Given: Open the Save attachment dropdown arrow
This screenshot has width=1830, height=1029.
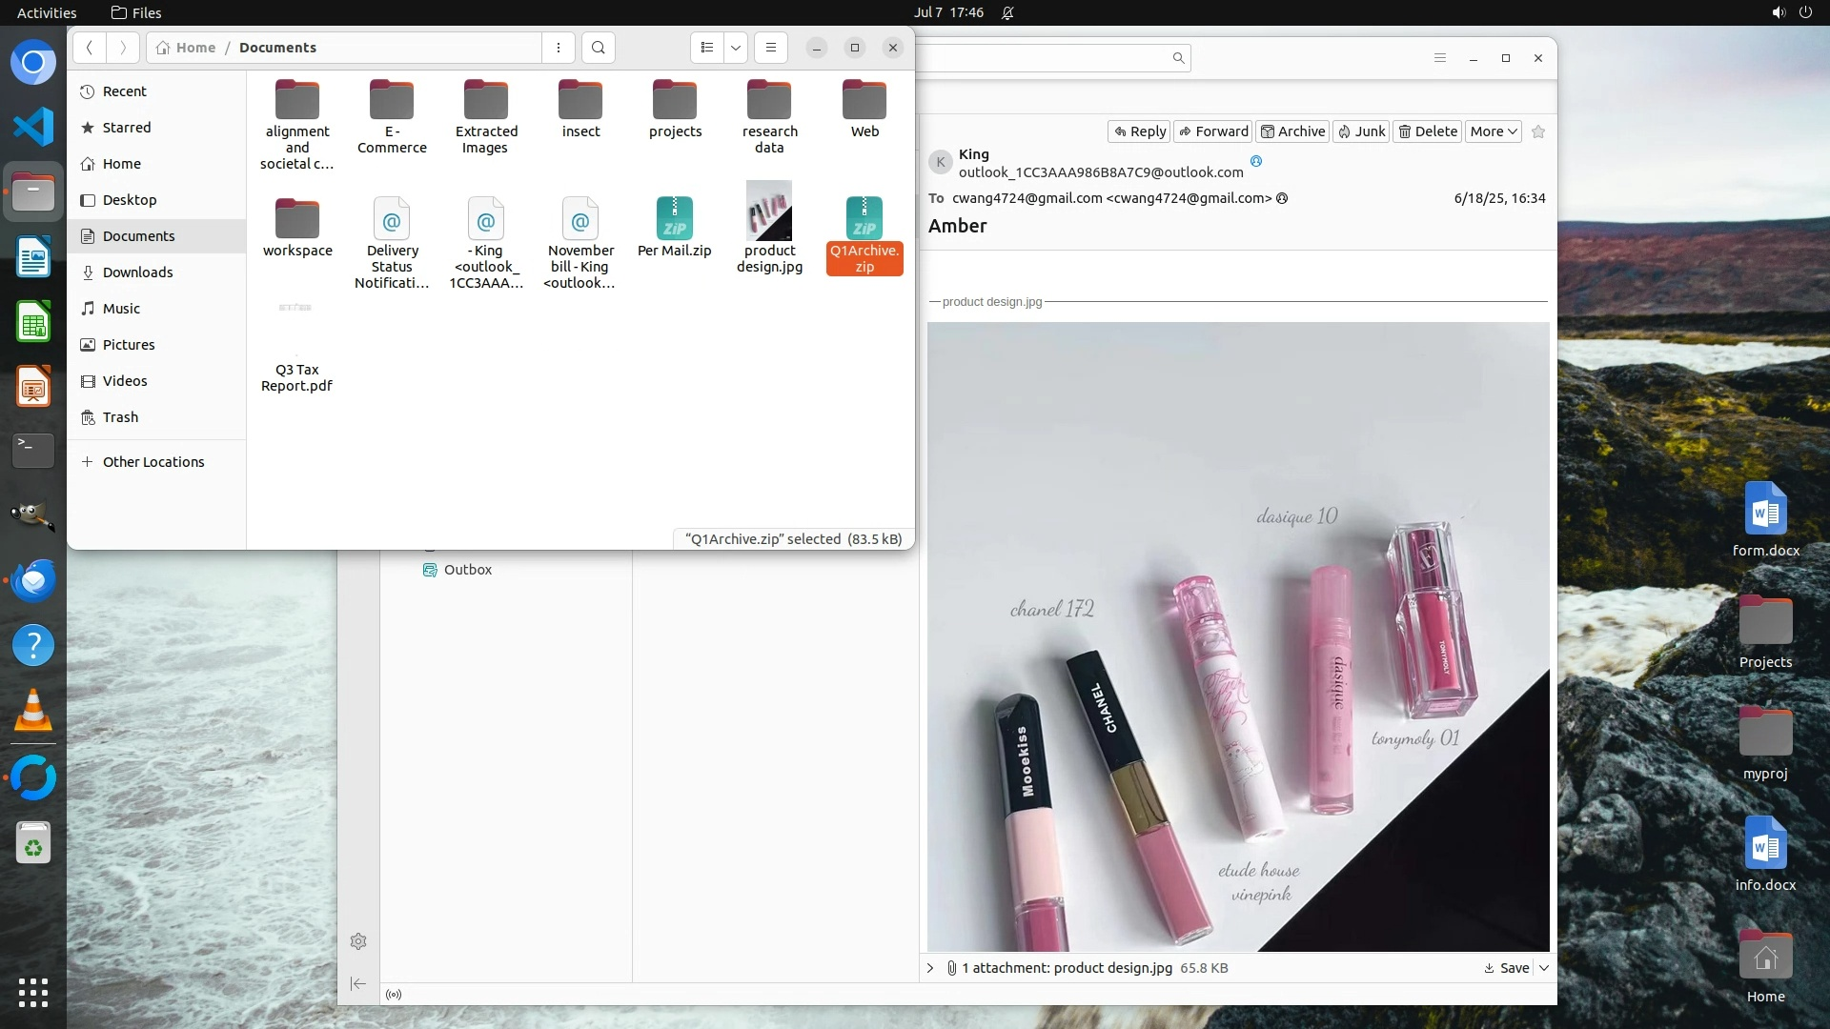Looking at the screenshot, I should tap(1544, 968).
